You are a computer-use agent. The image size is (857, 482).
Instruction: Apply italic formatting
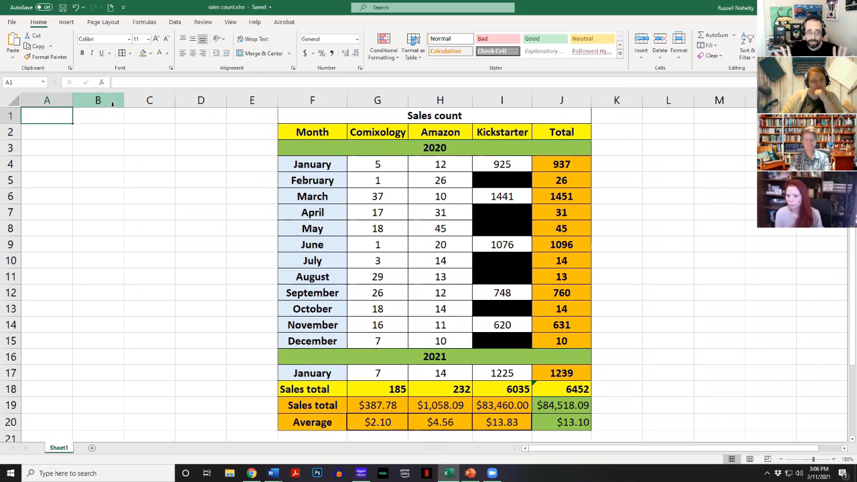(x=92, y=53)
